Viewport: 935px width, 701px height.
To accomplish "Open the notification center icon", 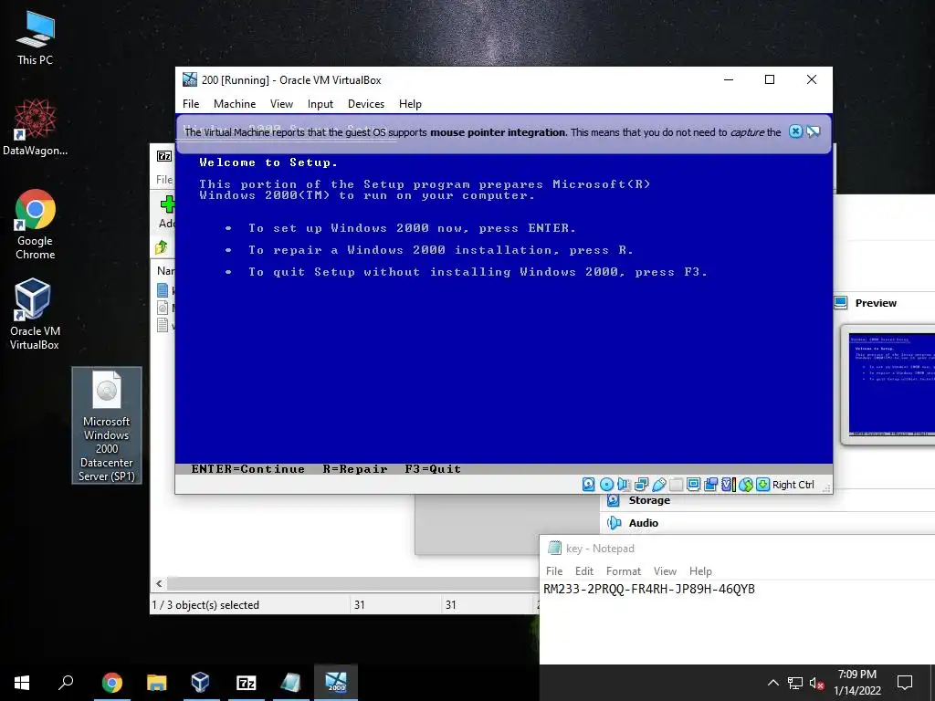I will pyautogui.click(x=905, y=683).
